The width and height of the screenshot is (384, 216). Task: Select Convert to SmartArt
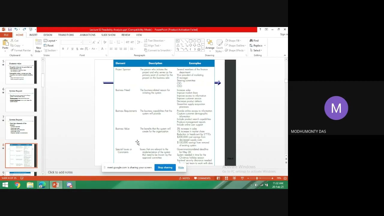point(158,50)
